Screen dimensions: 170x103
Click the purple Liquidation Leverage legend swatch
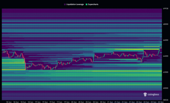point(65,5)
